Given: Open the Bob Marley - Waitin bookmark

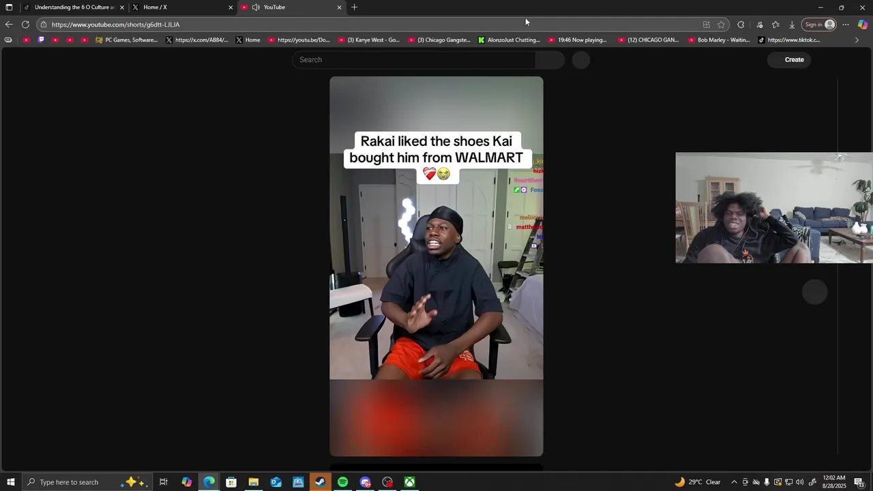Looking at the screenshot, I should 720,40.
